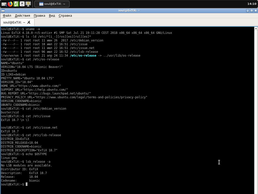Open the terminal window menu icon in title bar
The height and width of the screenshot is (194, 258).
[3, 11]
